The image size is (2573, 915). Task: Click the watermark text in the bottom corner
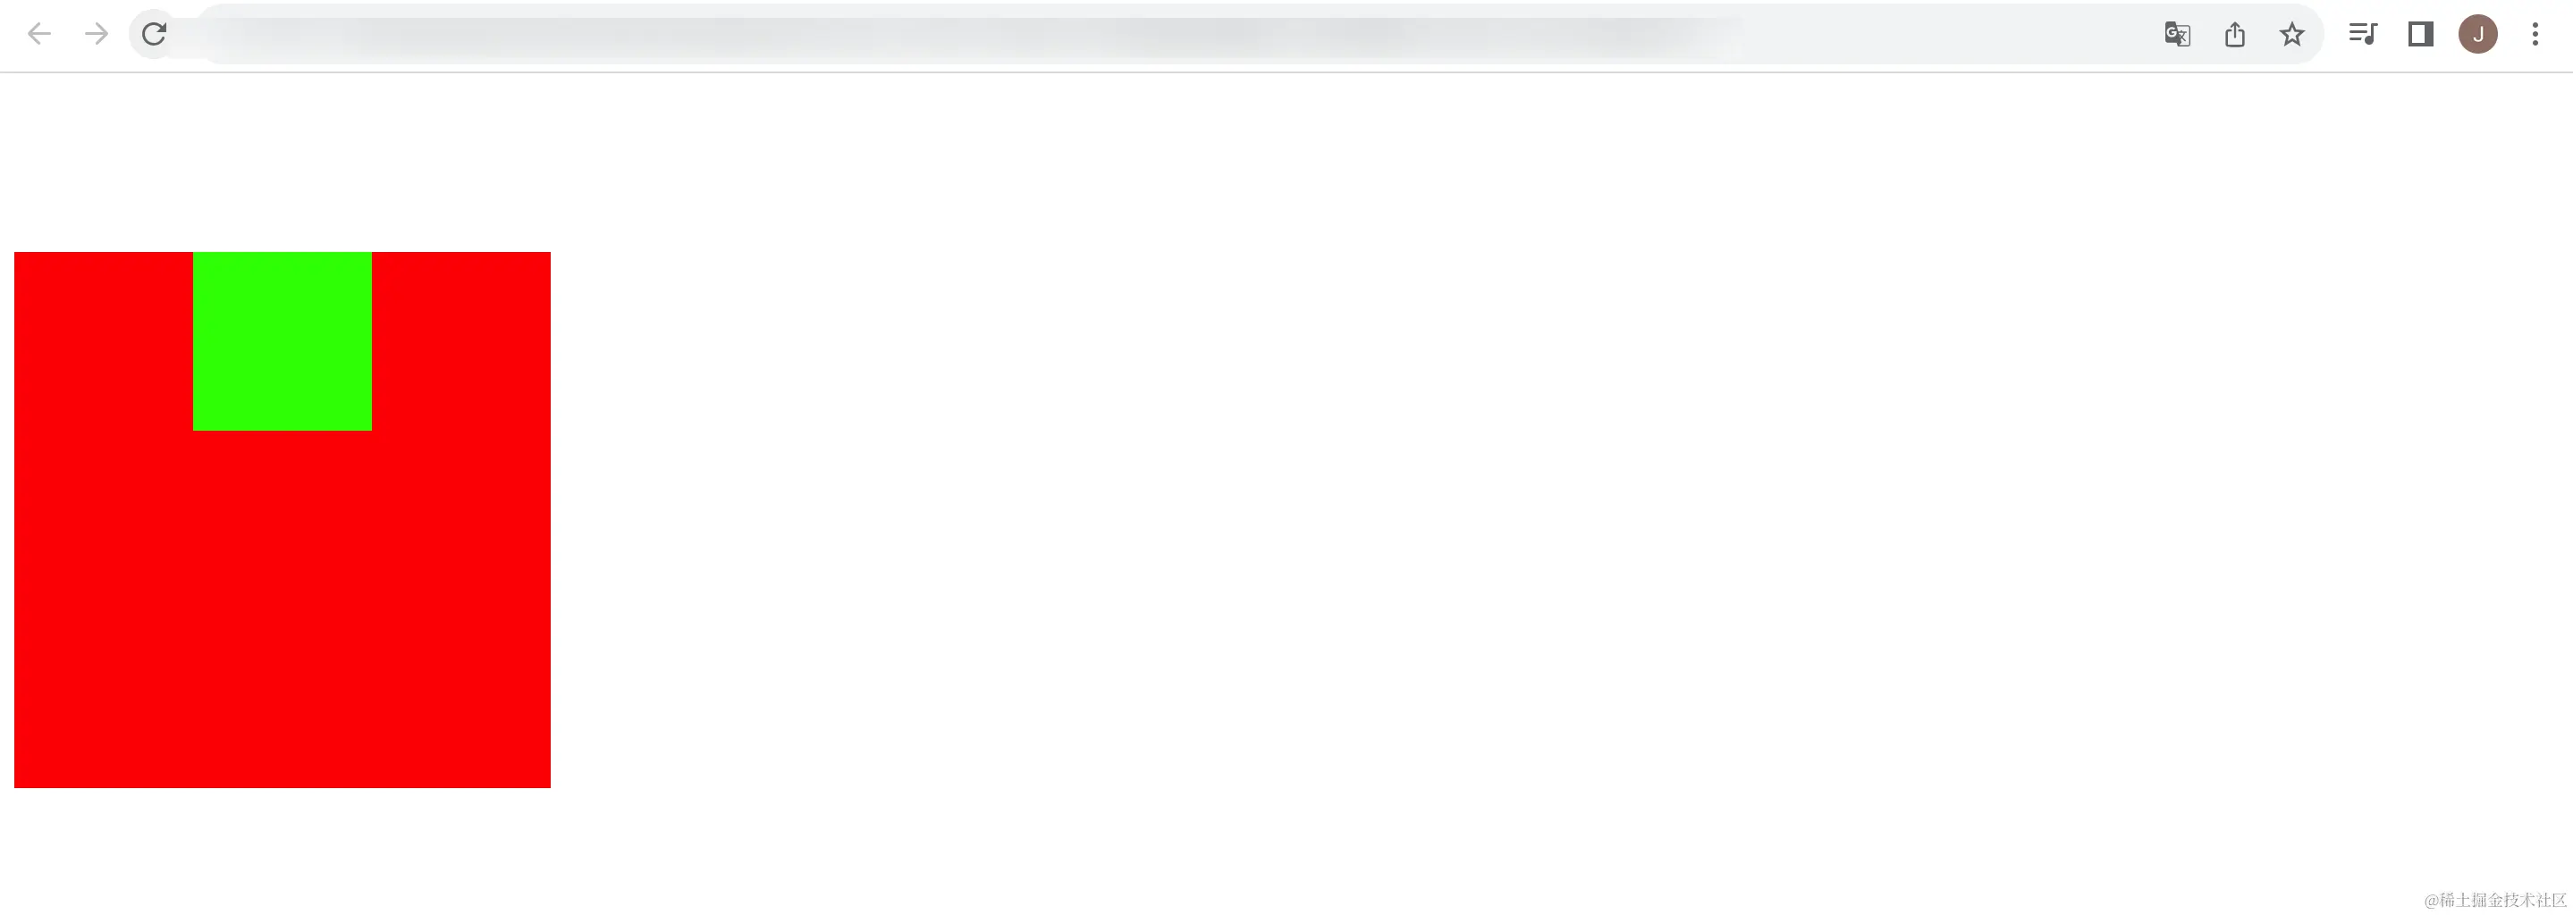point(2495,900)
